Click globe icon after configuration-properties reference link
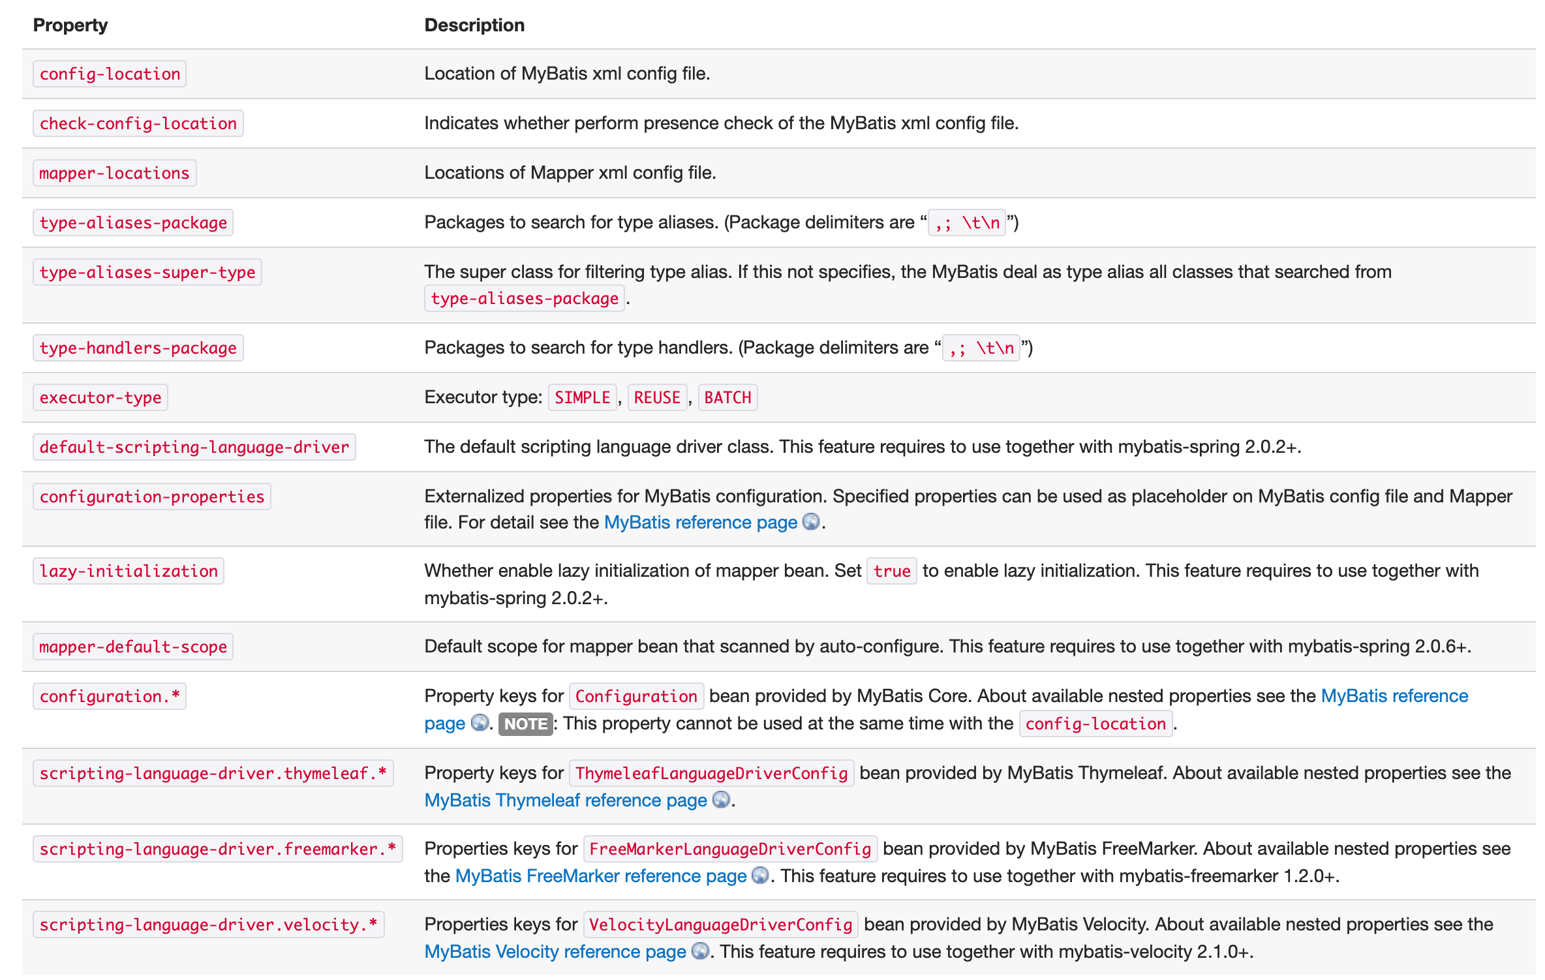1545x980 pixels. [810, 522]
